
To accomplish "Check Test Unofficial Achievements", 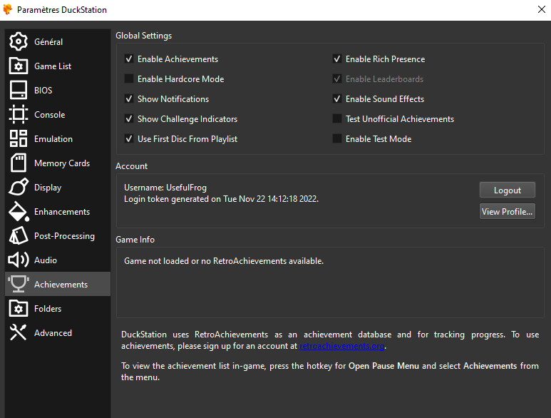I will click(x=337, y=119).
